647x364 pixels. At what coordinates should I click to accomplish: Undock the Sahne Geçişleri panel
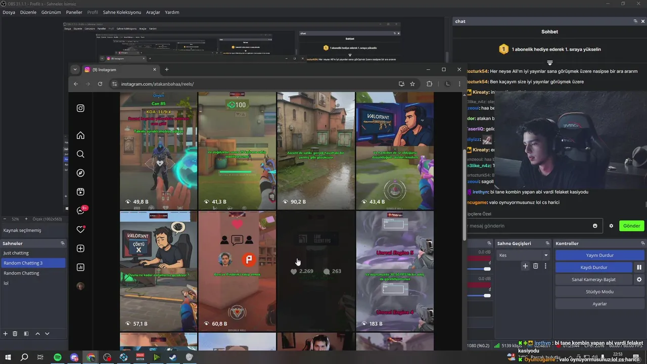point(548,243)
